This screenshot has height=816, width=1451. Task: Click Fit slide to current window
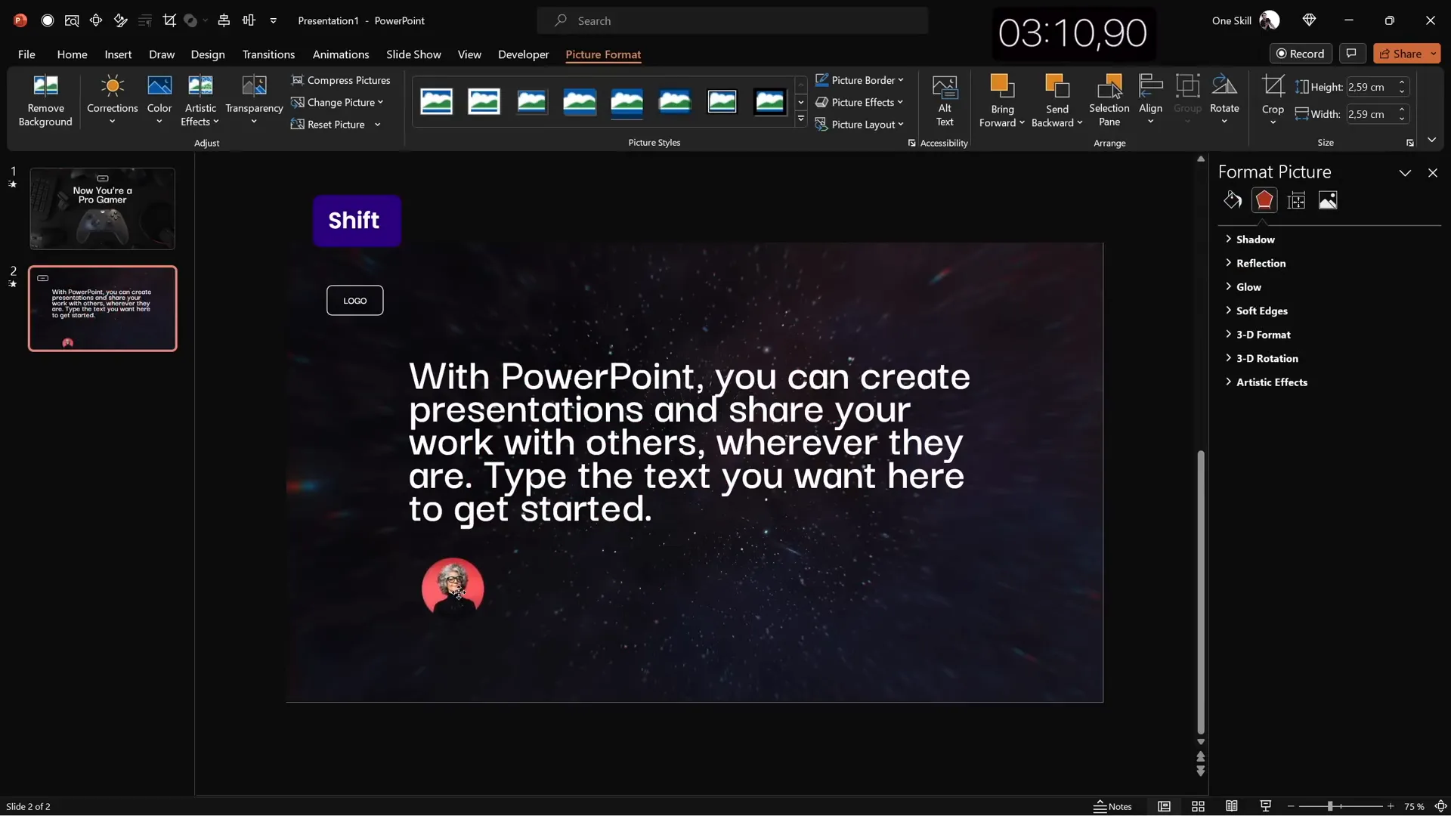point(1440,806)
